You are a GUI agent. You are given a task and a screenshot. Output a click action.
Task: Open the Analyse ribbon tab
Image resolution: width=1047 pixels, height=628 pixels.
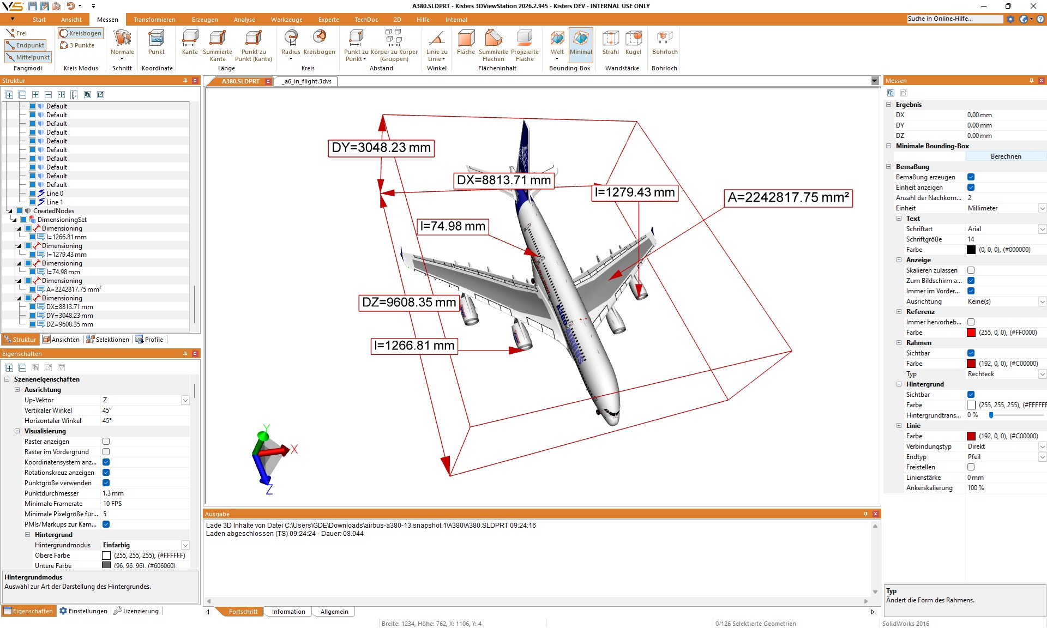coord(244,20)
